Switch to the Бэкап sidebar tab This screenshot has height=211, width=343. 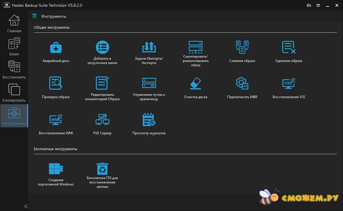[14, 46]
